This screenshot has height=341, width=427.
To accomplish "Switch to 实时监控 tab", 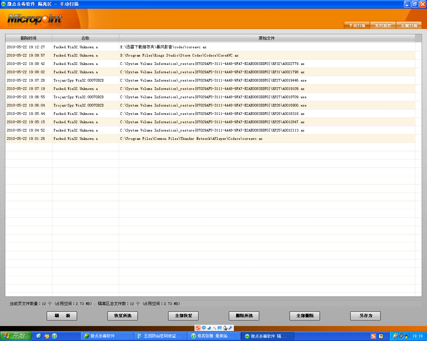I will click(383, 25).
